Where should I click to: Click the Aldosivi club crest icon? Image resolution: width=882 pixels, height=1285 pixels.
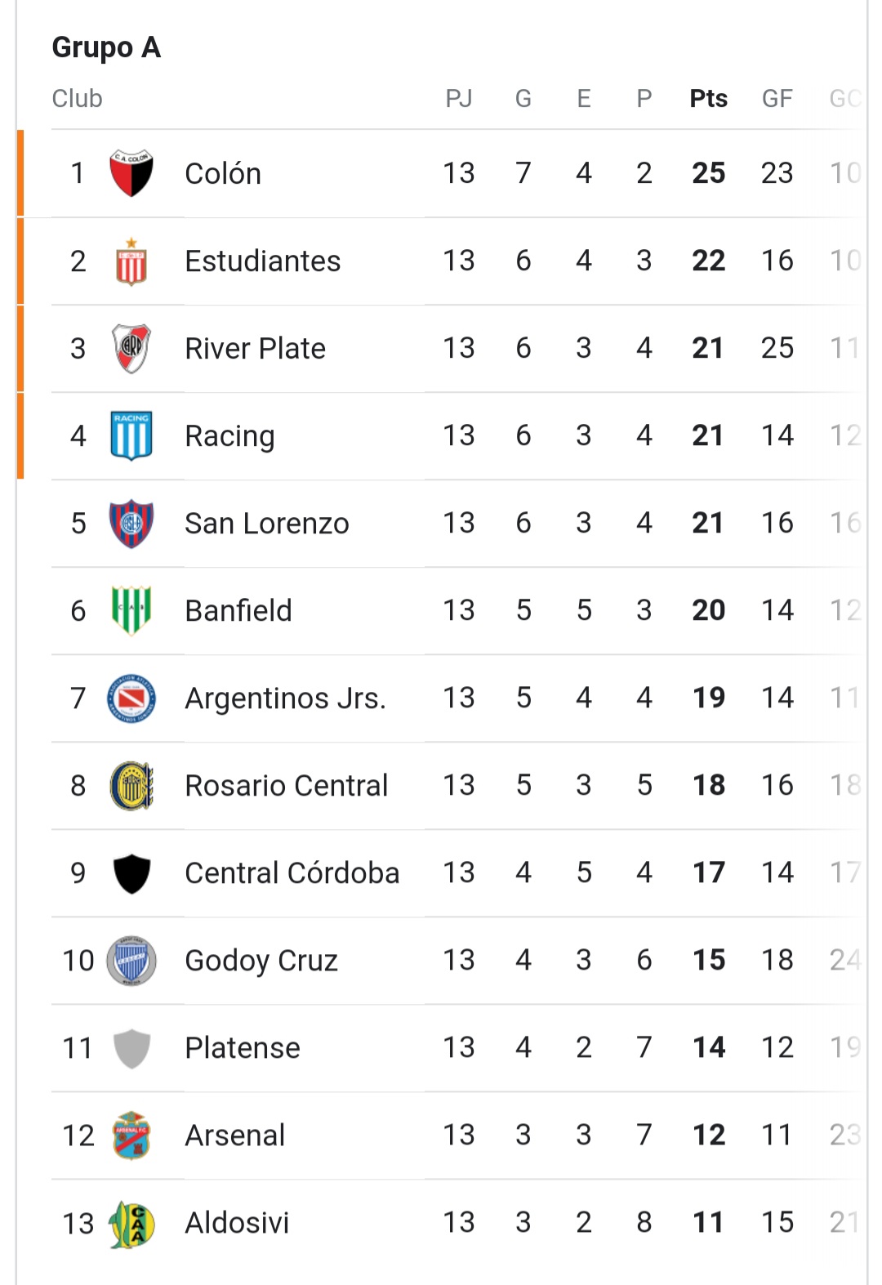tap(131, 1224)
